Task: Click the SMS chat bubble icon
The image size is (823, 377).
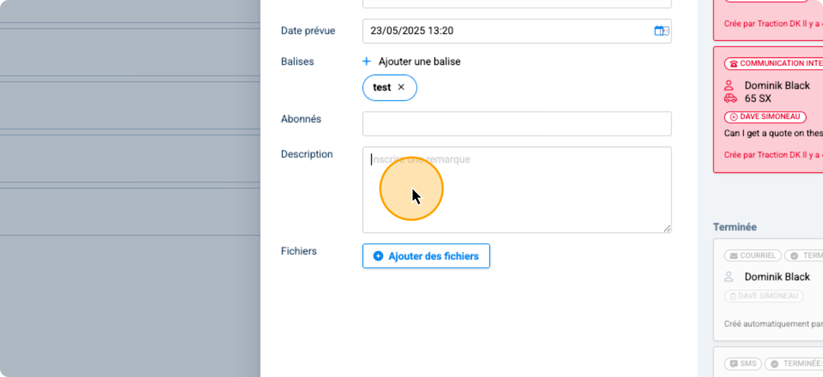Action: coord(733,364)
